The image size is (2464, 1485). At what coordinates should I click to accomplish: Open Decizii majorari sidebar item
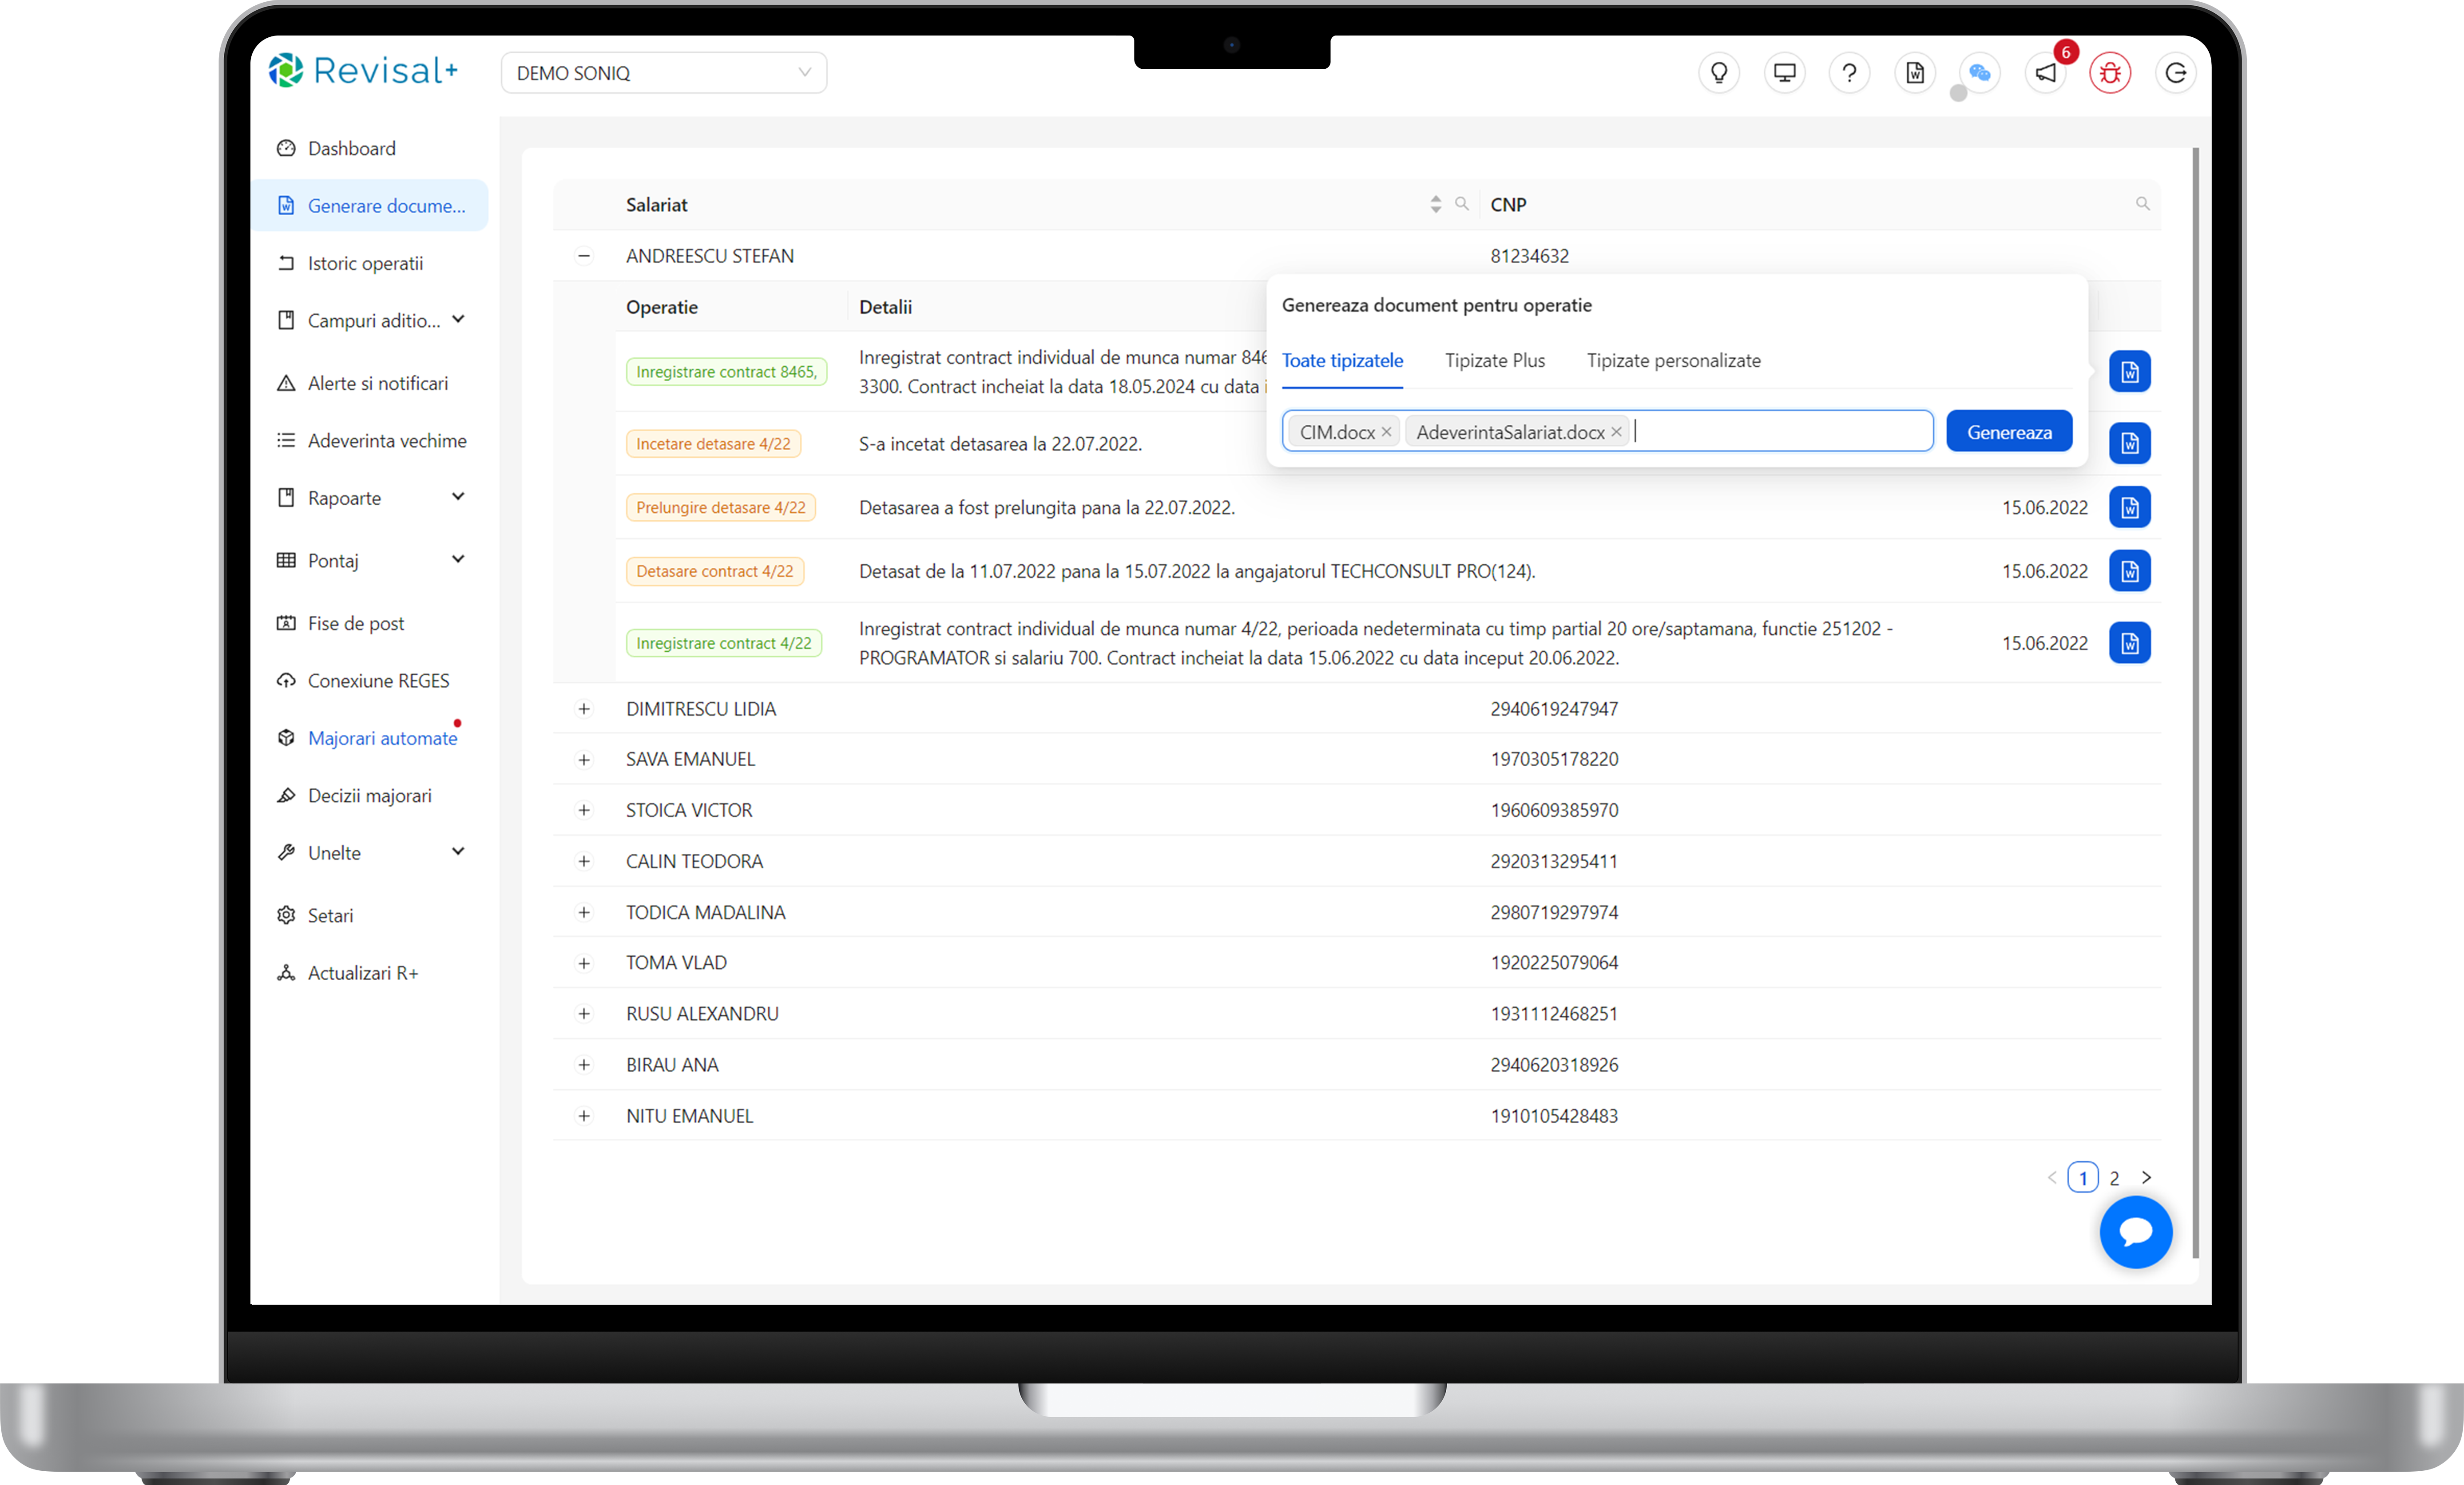(370, 796)
